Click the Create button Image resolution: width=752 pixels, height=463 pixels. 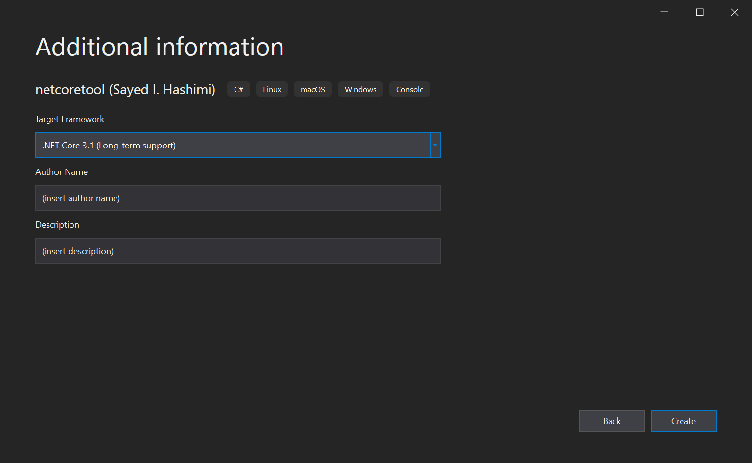[683, 421]
